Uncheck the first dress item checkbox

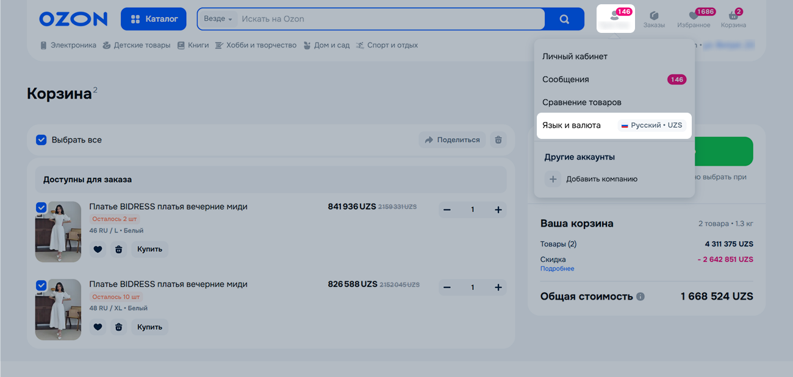pos(41,208)
